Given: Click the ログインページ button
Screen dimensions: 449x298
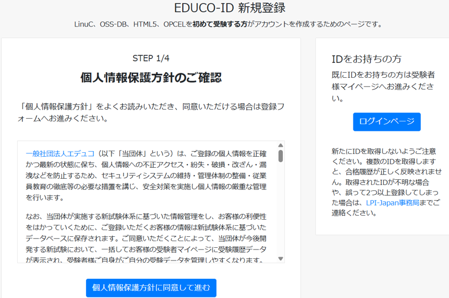Looking at the screenshot, I should coord(387,121).
